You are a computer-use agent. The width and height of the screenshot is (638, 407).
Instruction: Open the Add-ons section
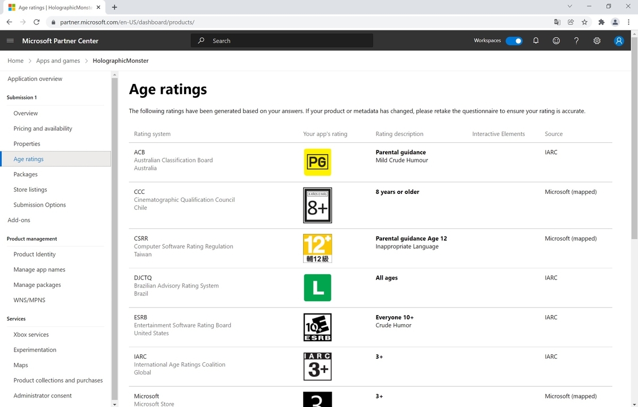pos(19,220)
